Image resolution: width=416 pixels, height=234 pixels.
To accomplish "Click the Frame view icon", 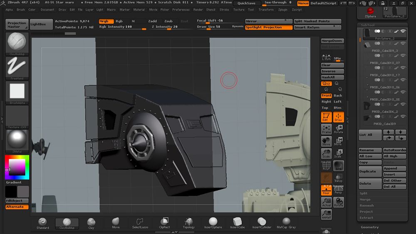I will point(326,129).
